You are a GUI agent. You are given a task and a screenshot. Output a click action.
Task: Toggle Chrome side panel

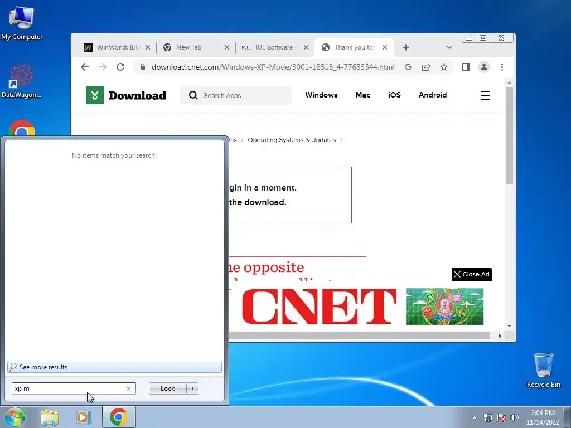click(x=466, y=67)
